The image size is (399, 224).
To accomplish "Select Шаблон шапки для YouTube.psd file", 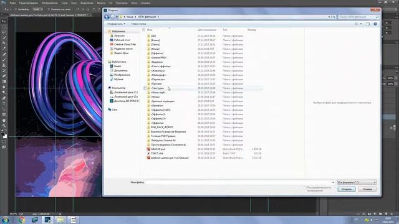I will [x=170, y=157].
